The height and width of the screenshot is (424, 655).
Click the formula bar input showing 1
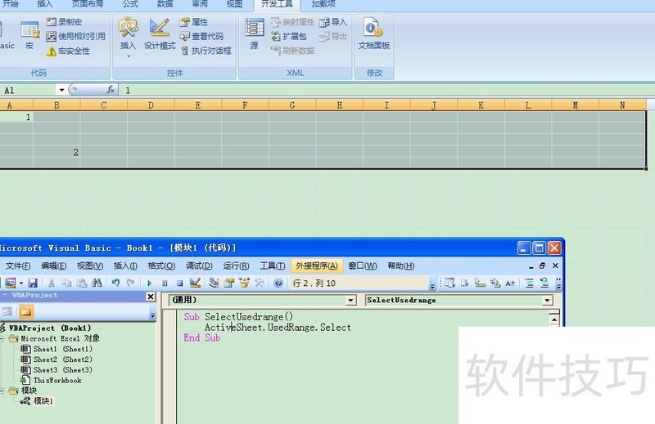386,90
